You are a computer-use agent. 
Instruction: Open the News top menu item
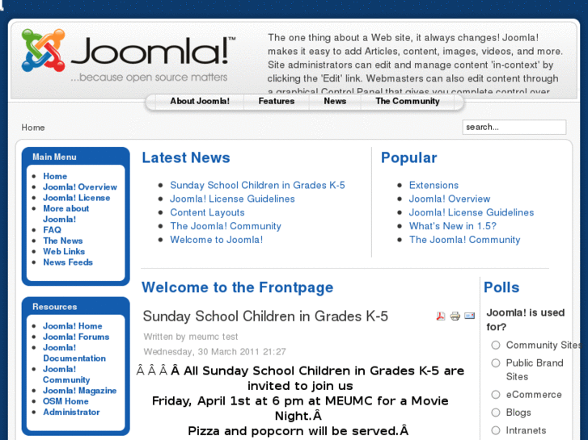click(335, 101)
